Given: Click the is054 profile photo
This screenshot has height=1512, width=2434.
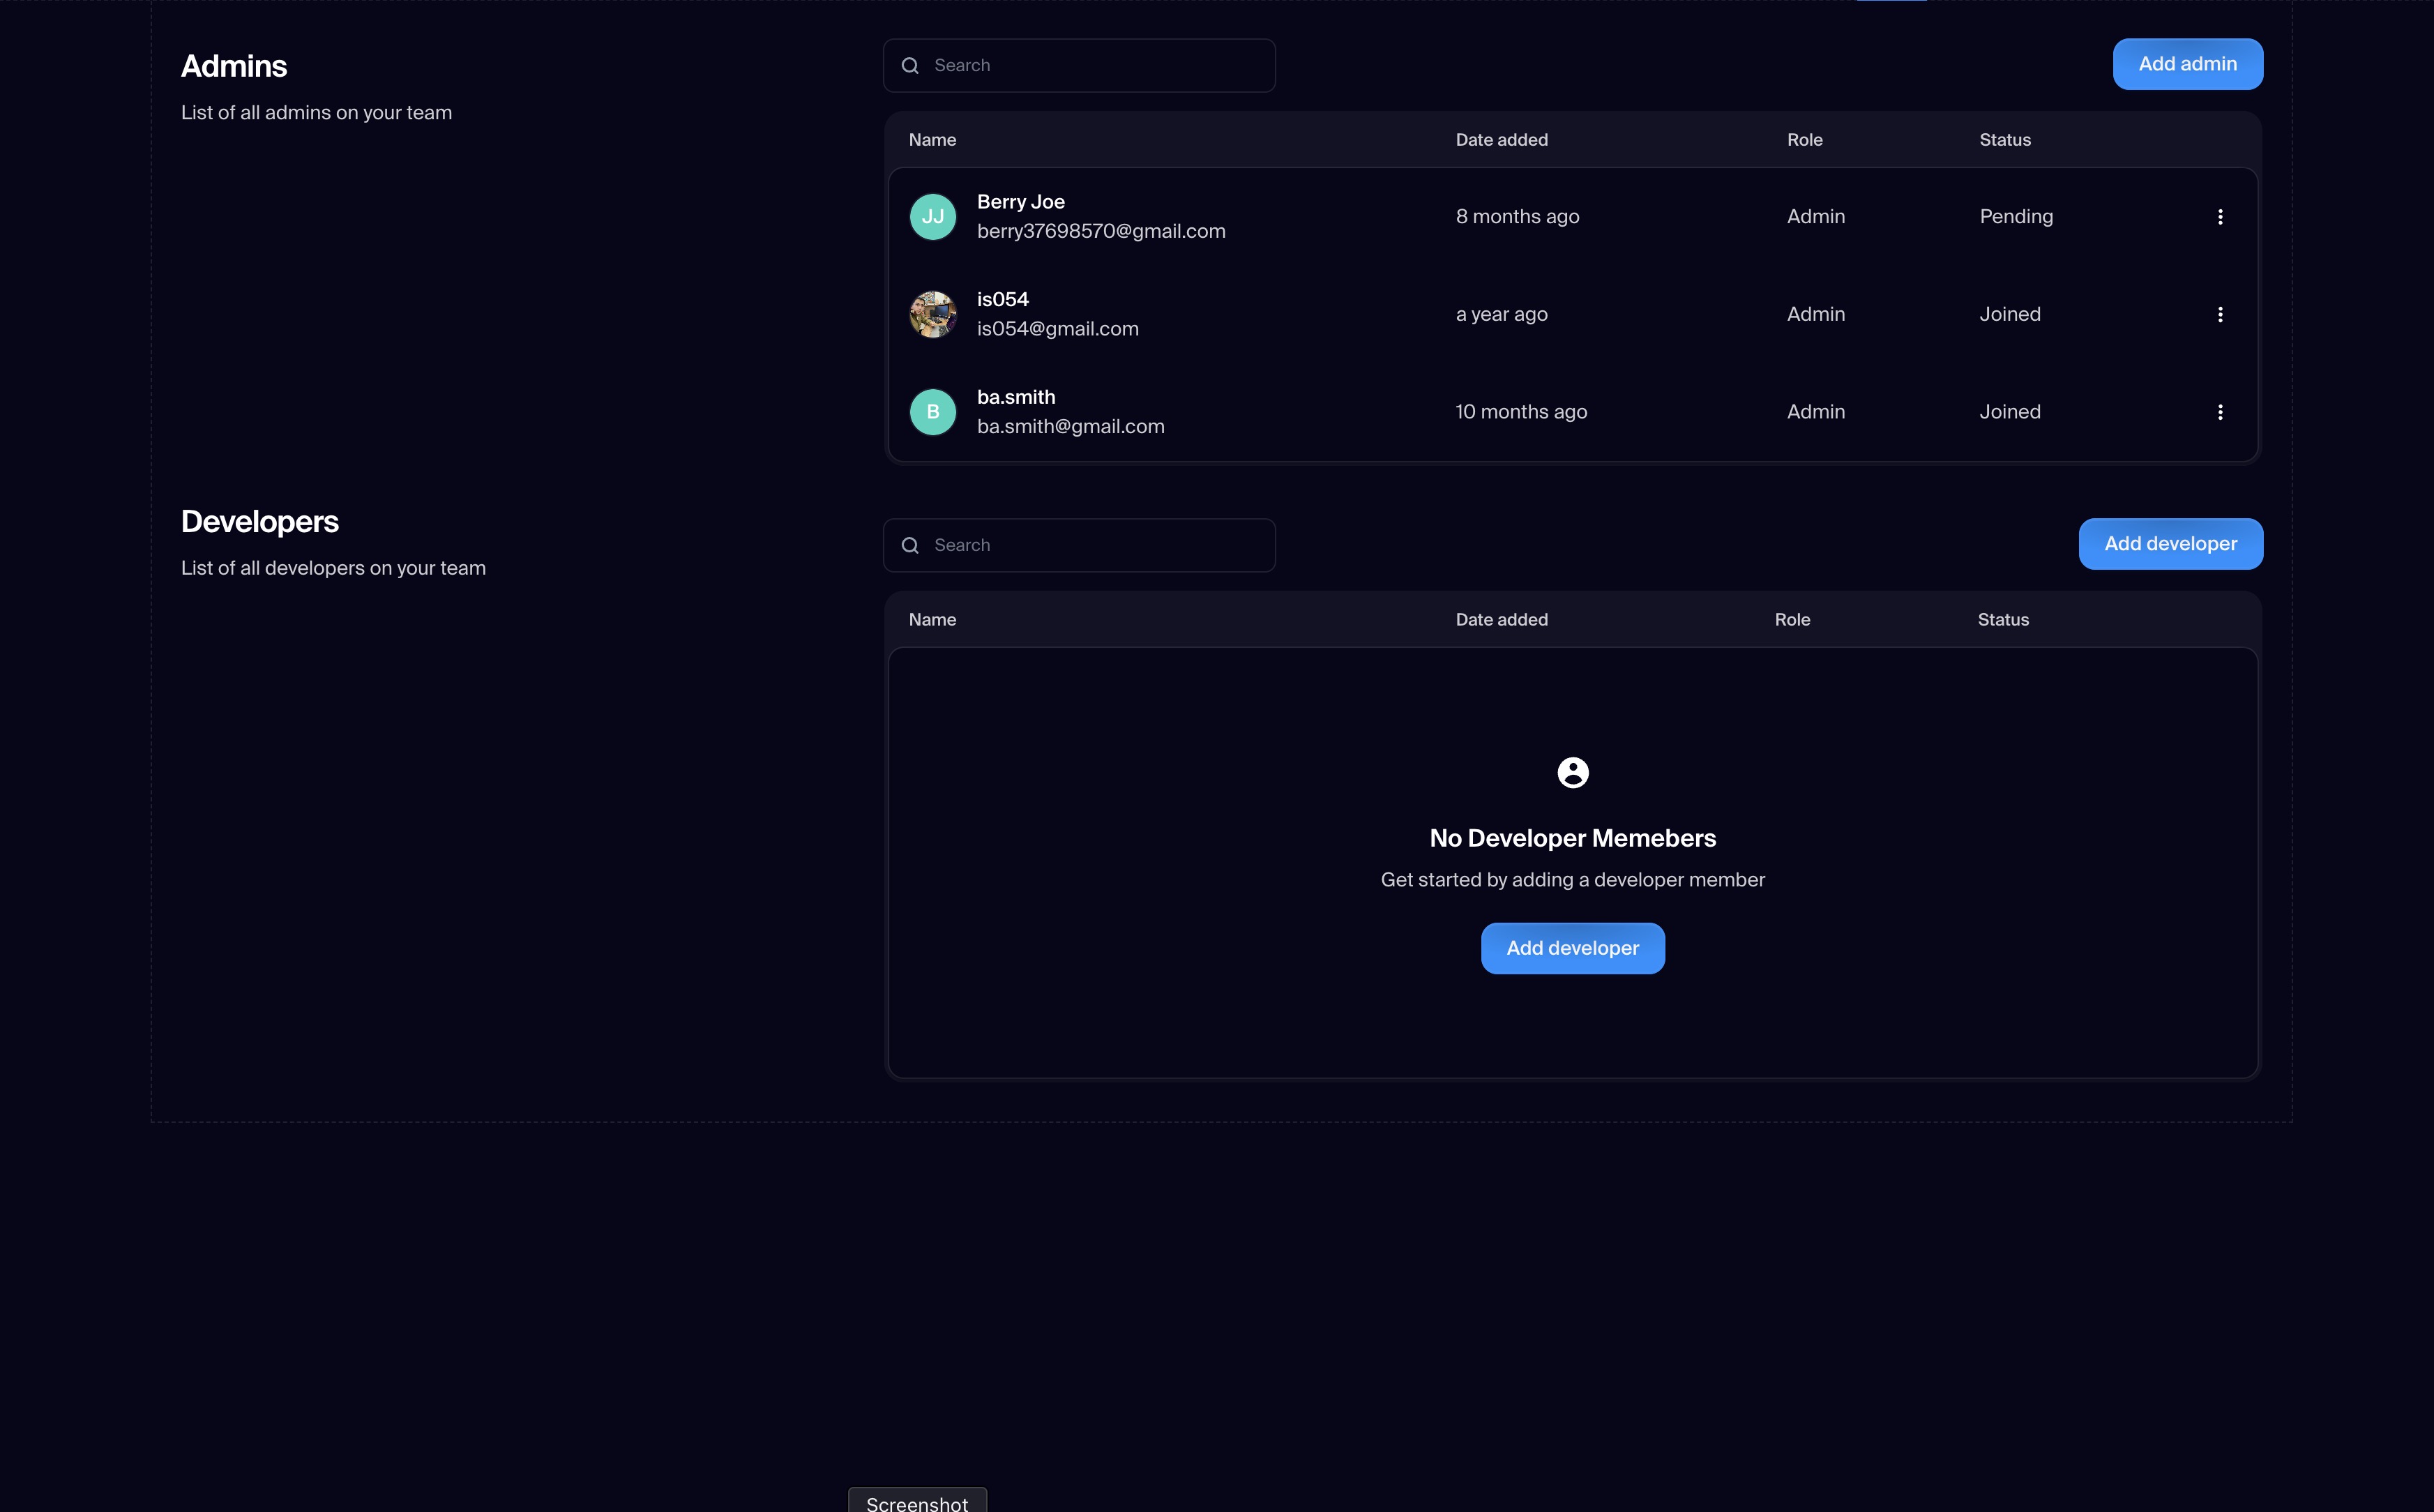Looking at the screenshot, I should point(932,314).
